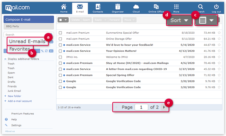The height and width of the screenshot is (136, 226).
Task: Star the Stay at Home (04/2020) email
Action: pos(219,63)
